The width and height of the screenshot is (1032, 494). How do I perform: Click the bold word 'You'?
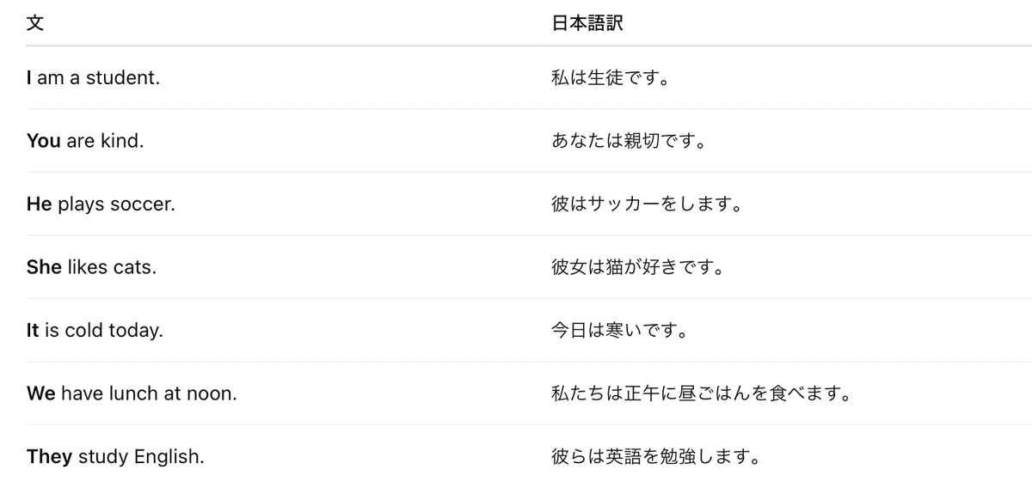[44, 141]
